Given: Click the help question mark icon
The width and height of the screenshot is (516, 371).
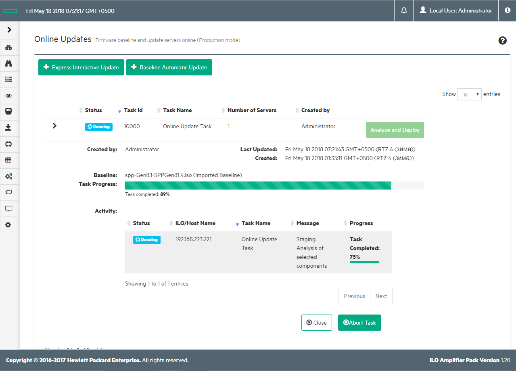Looking at the screenshot, I should point(502,40).
